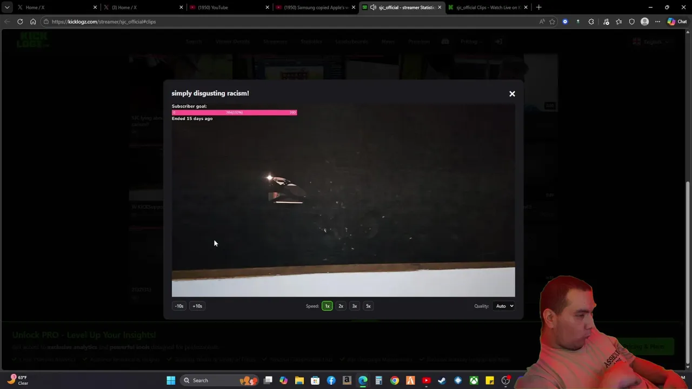Open the Copilot Chat button

coord(677,22)
